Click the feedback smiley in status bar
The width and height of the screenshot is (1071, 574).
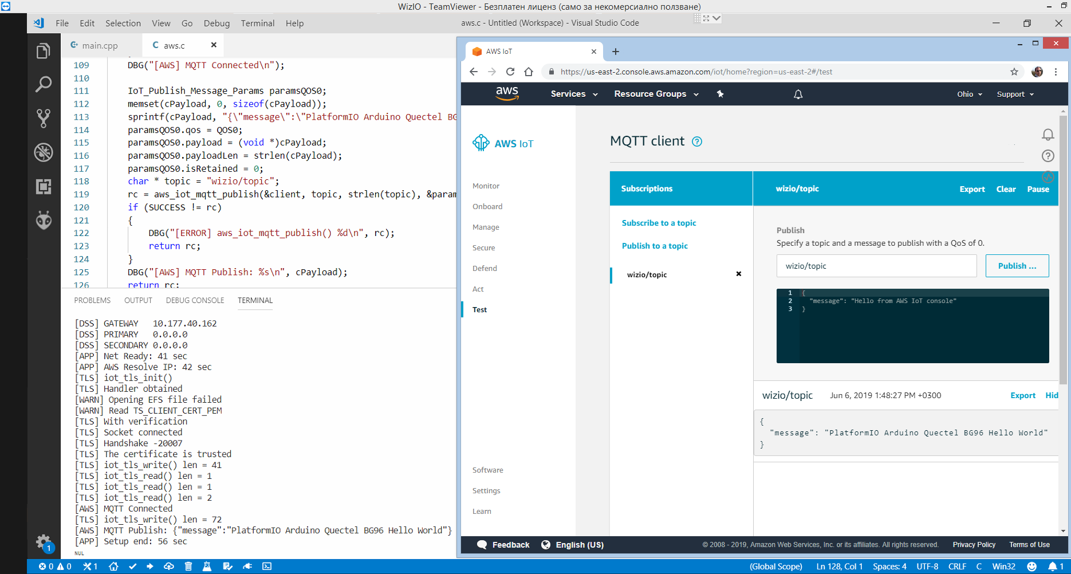[x=1031, y=567]
